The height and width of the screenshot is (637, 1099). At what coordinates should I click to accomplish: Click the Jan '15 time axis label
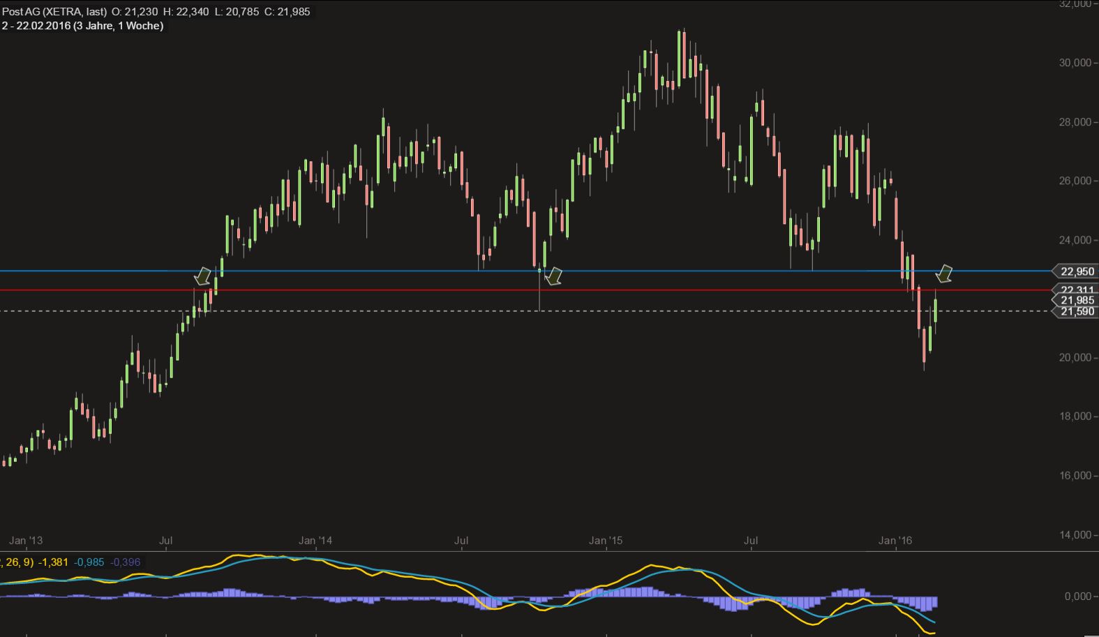[x=606, y=540]
